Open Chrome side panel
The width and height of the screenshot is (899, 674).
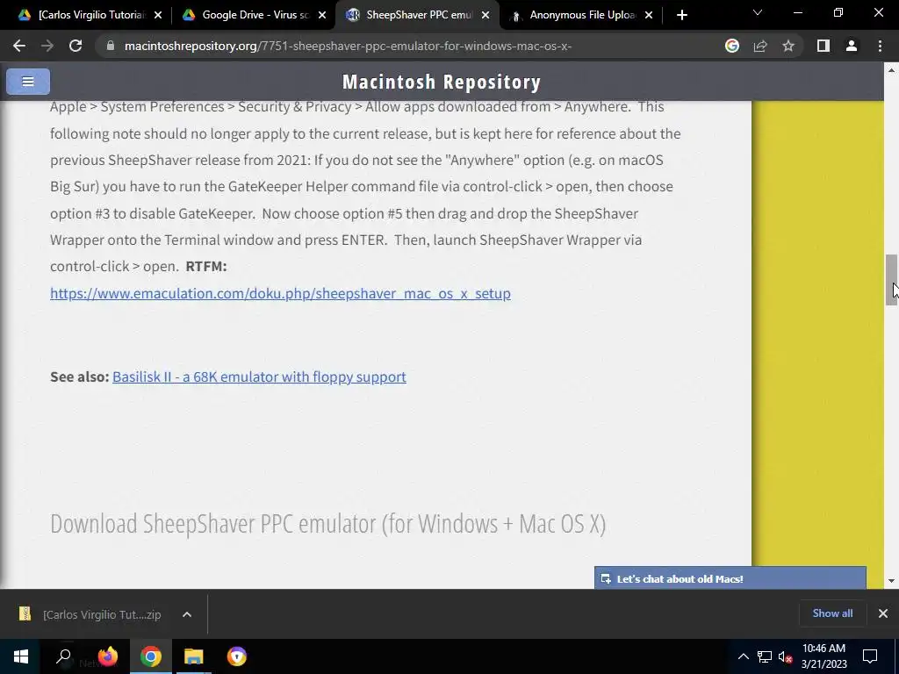[x=823, y=46]
